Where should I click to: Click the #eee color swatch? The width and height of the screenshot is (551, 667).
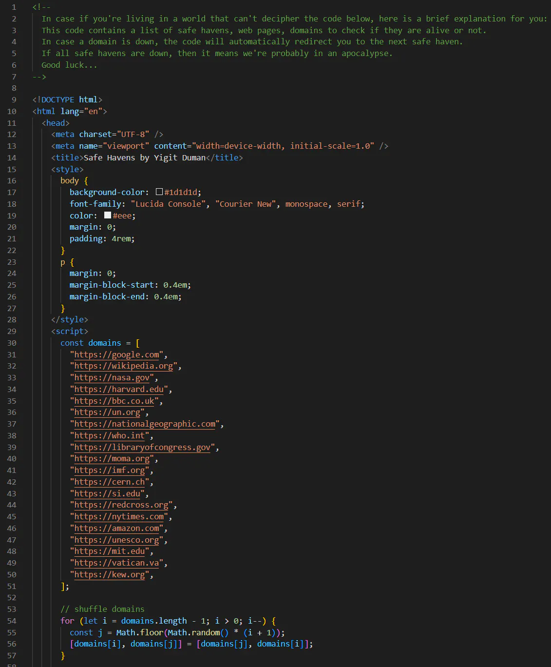[x=108, y=215]
